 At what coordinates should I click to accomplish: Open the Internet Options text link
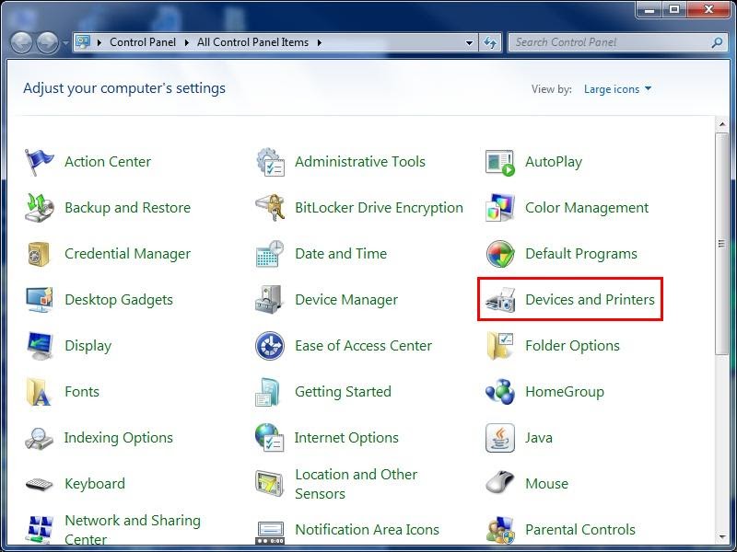pyautogui.click(x=346, y=438)
